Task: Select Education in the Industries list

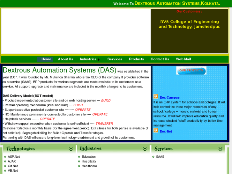Action: click(89, 157)
